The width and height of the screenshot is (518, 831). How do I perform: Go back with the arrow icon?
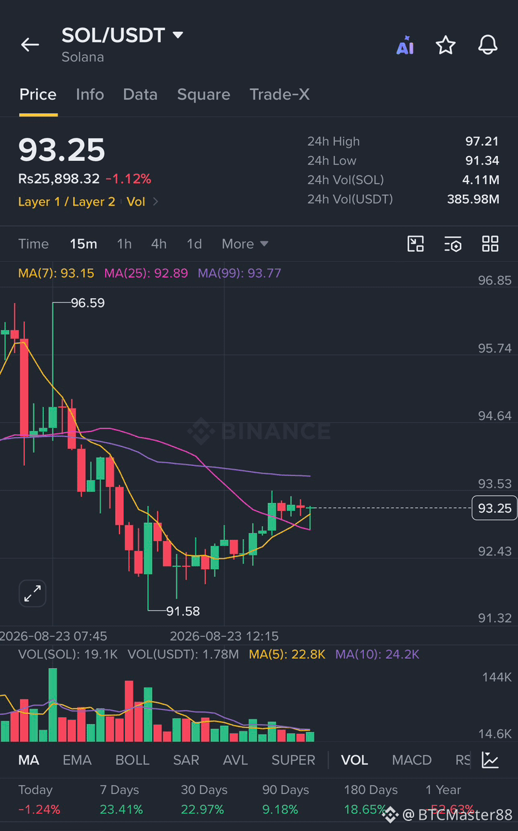coord(29,44)
